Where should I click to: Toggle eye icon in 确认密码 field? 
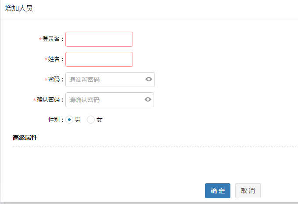(x=148, y=99)
